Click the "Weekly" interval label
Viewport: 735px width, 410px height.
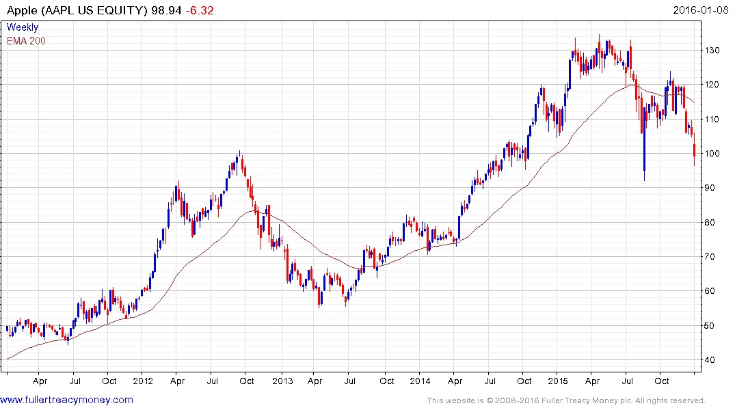[23, 28]
